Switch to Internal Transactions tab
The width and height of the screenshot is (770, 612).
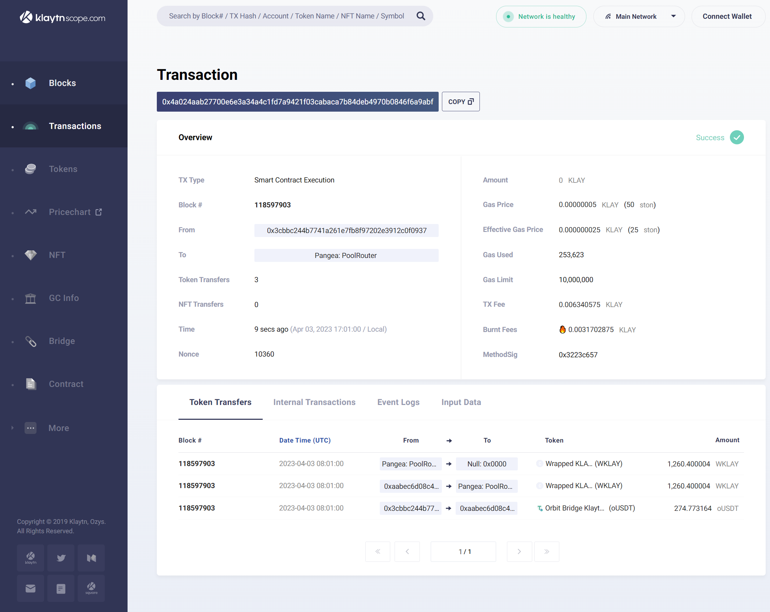tap(314, 402)
